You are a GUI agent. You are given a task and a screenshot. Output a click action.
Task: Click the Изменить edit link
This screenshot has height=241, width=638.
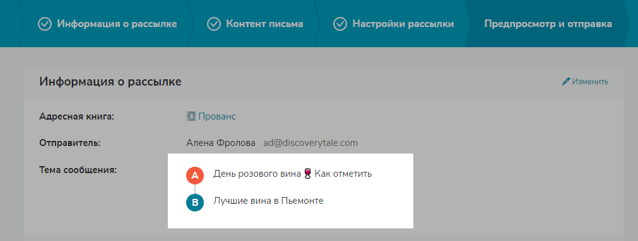(x=590, y=82)
